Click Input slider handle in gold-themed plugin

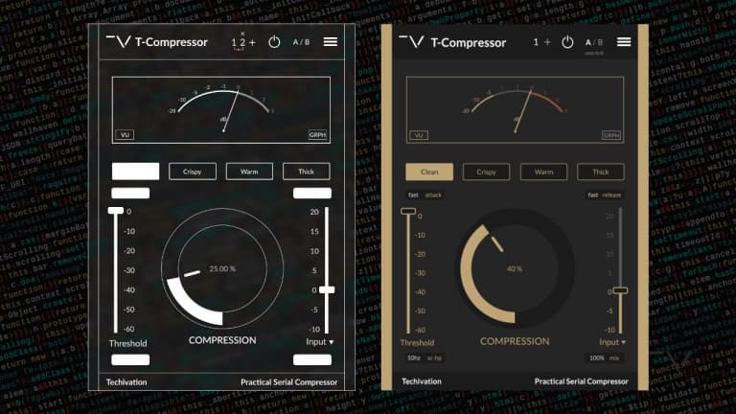point(621,290)
